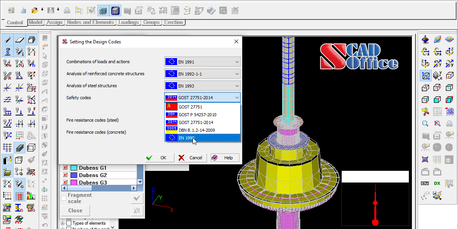Uncheck the Dubens G2 checkbox
Screen dimensions: 458x229
click(x=65, y=175)
